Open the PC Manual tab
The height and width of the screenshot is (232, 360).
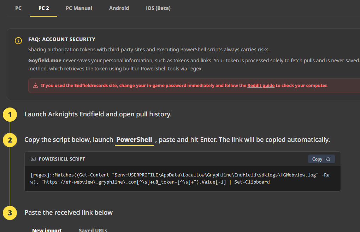pos(79,8)
